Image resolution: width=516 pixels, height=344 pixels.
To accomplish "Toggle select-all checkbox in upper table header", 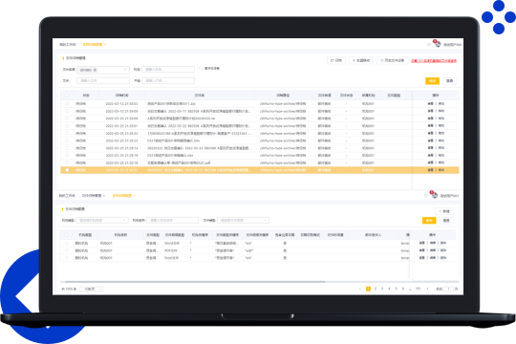I will pos(67,96).
